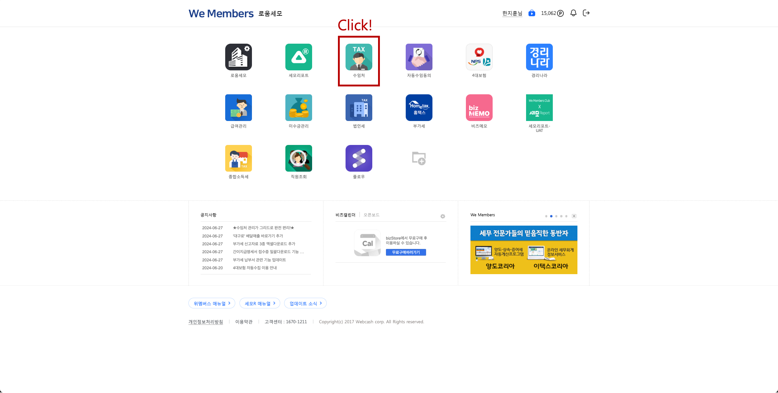778x393 pixels.
Task: Expand 위멤버스 매뉴얼 chevron link
Action: (x=212, y=303)
